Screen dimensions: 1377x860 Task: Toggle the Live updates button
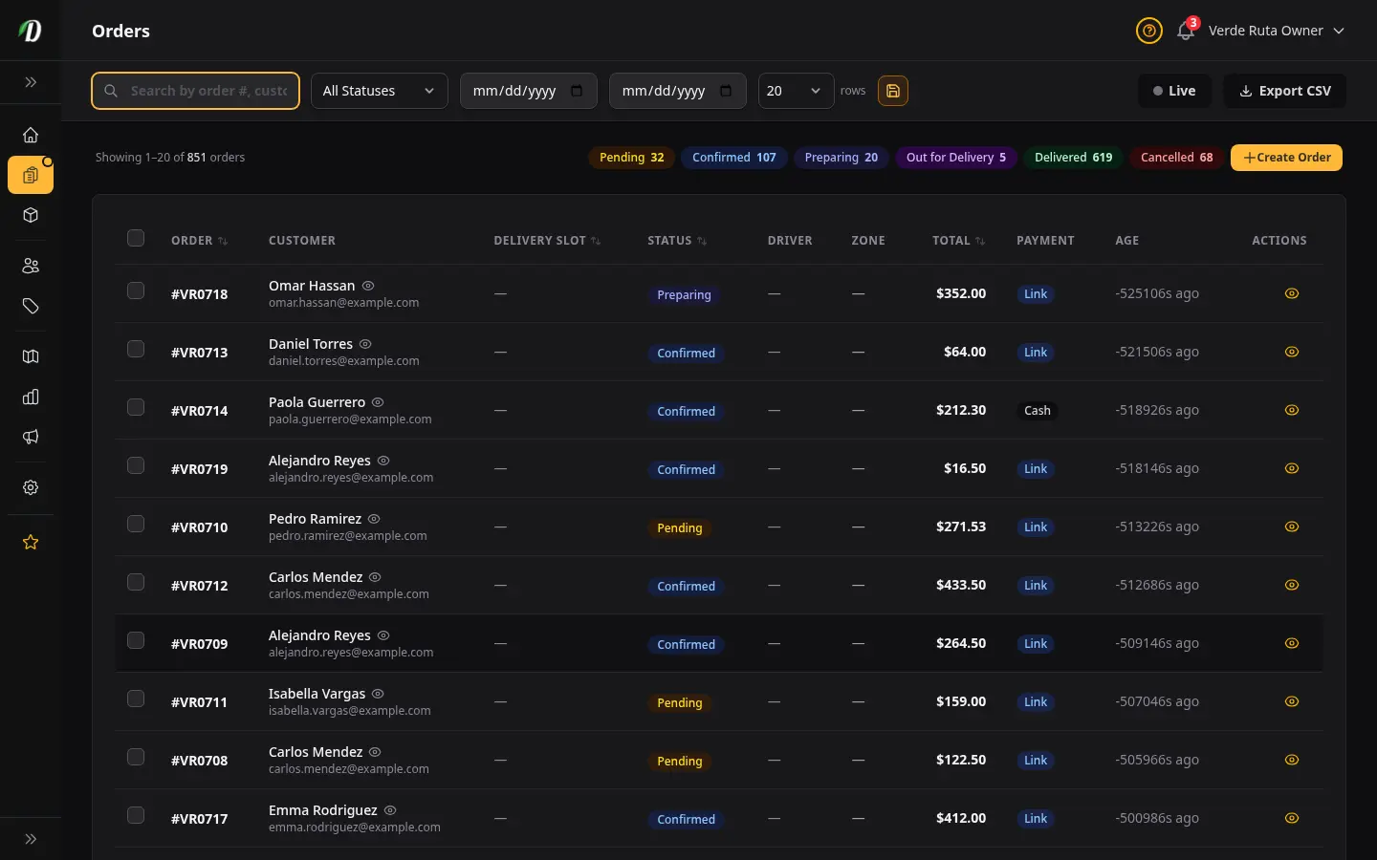click(x=1174, y=91)
